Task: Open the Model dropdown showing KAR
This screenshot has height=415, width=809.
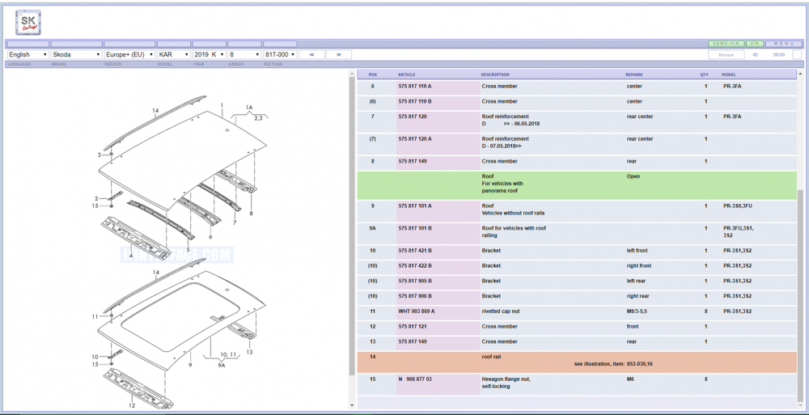Action: click(x=173, y=54)
